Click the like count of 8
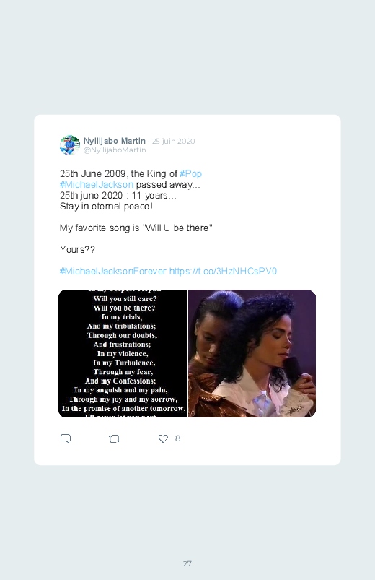375x580 pixels. pyautogui.click(x=177, y=438)
